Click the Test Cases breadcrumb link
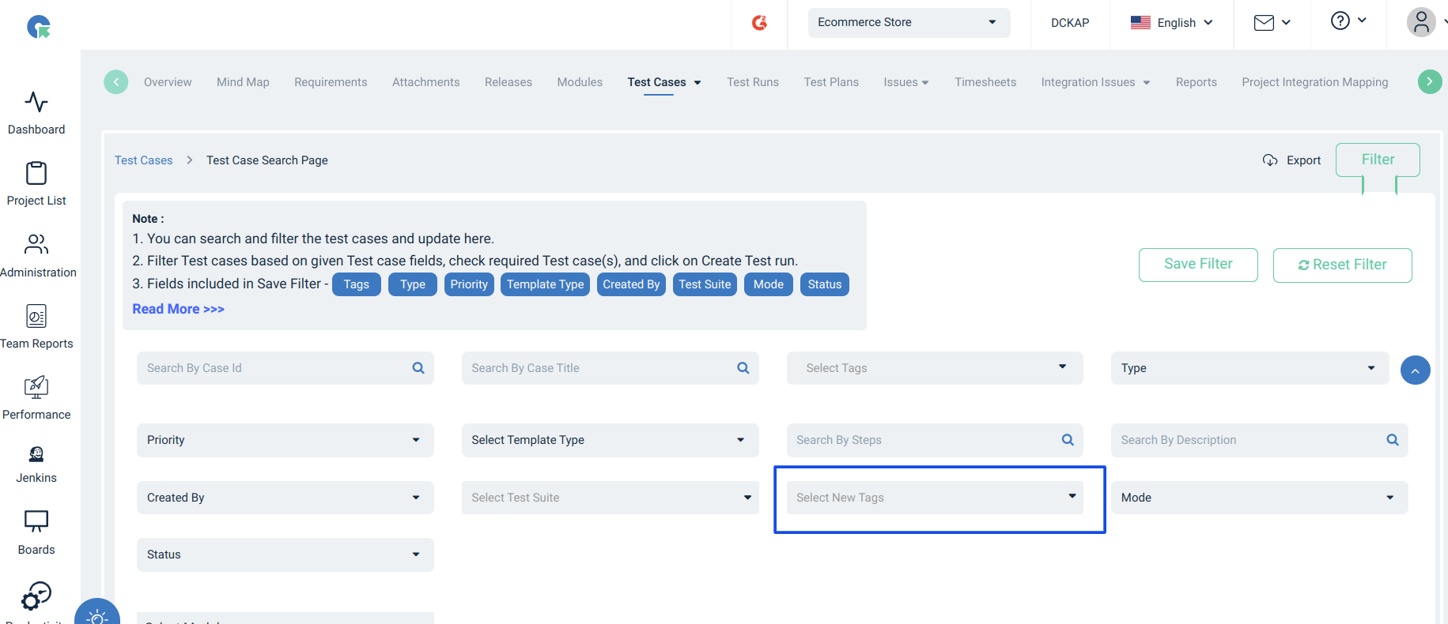The height and width of the screenshot is (624, 1448). pyautogui.click(x=143, y=160)
